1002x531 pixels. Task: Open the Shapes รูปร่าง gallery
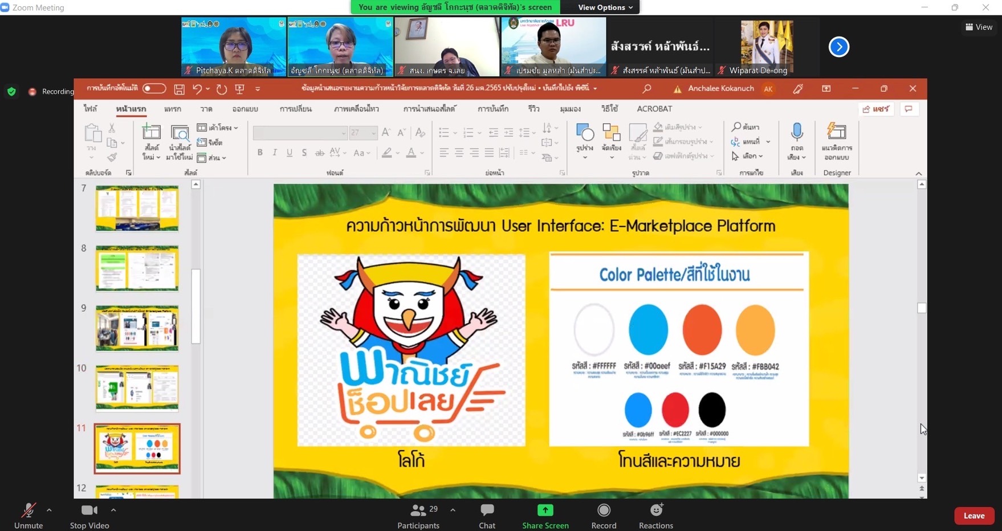coord(585,141)
